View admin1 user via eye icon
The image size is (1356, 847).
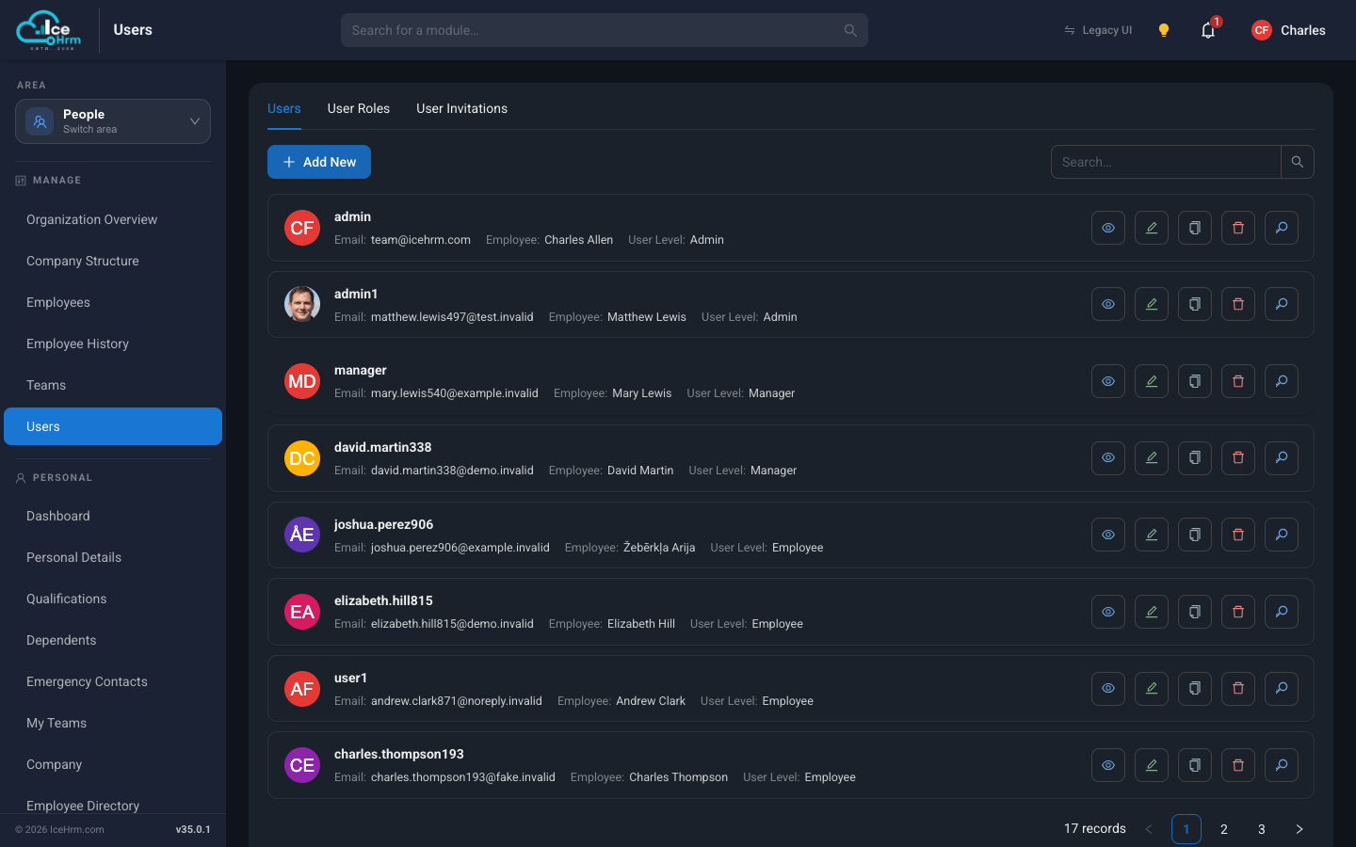pyautogui.click(x=1108, y=304)
